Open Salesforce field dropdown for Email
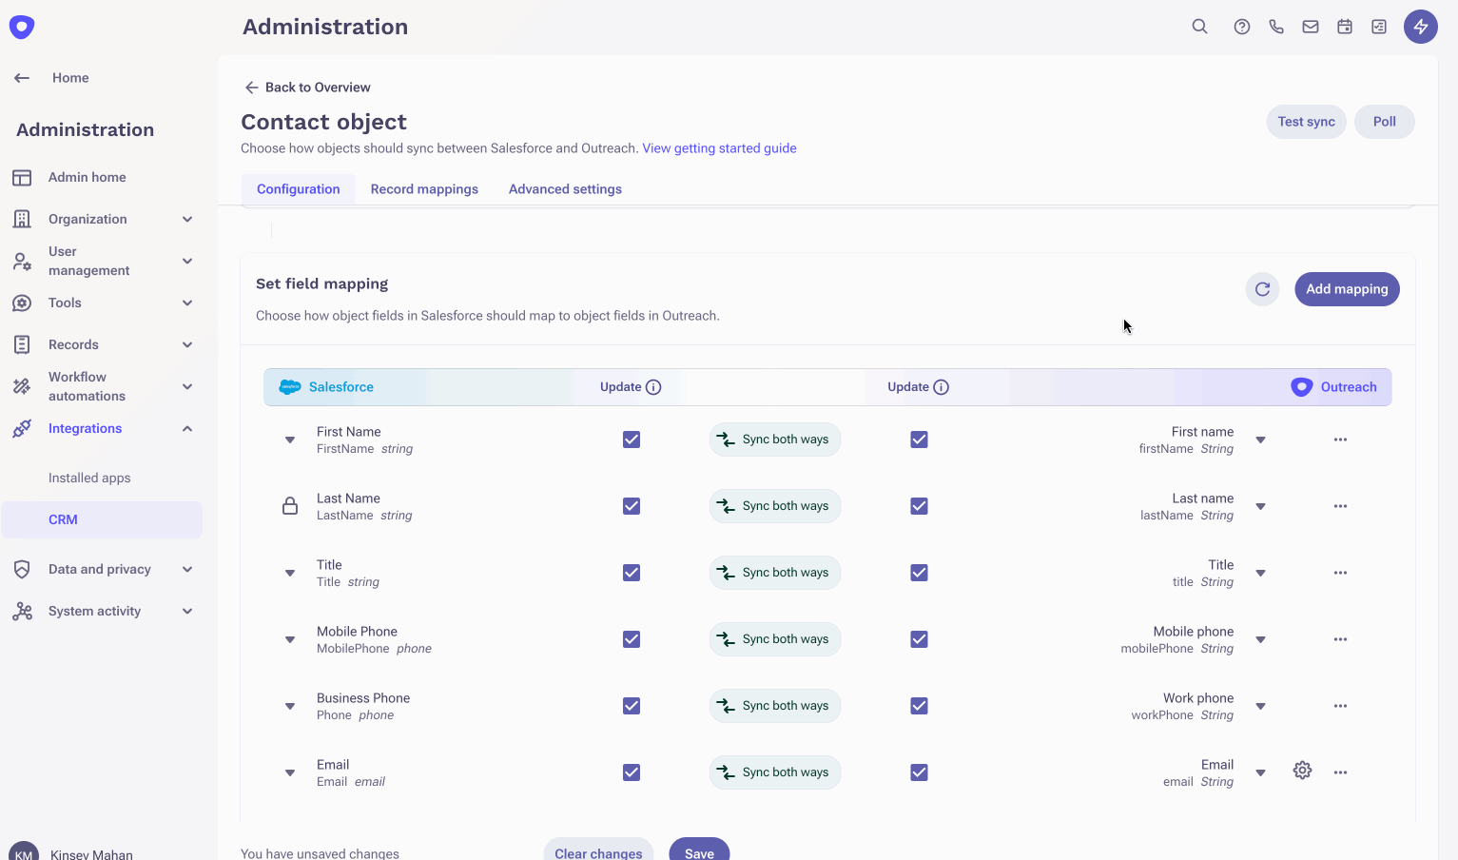Image resolution: width=1458 pixels, height=860 pixels. coord(290,773)
